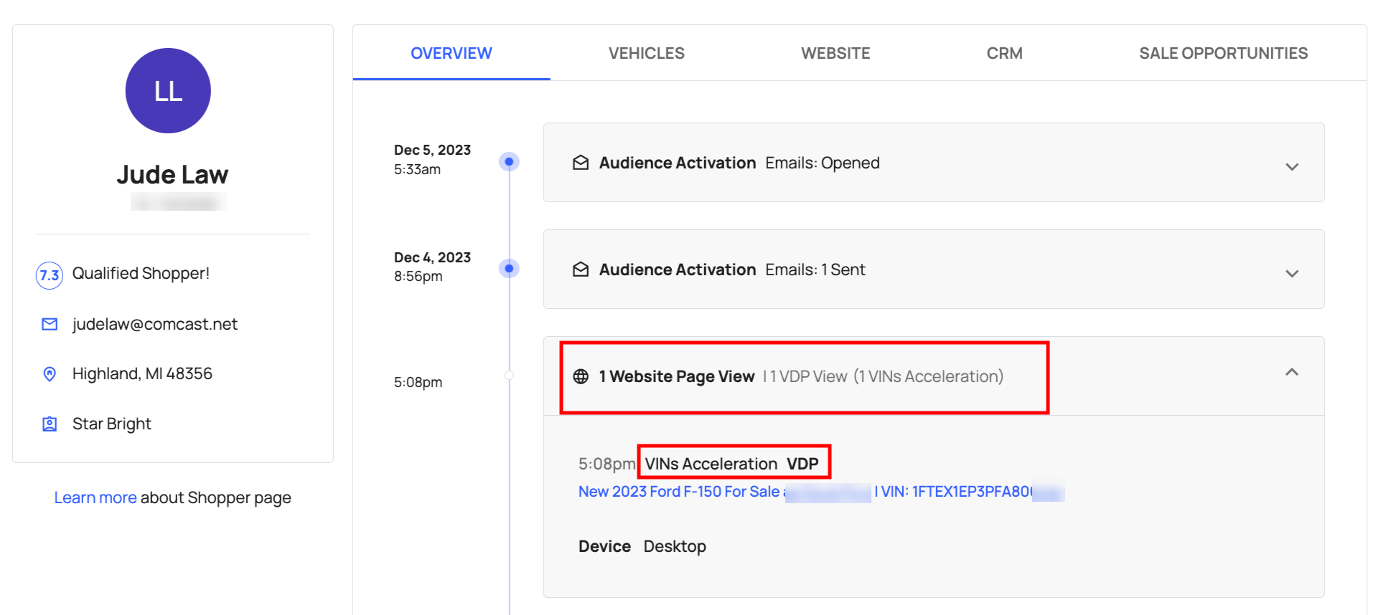Open the Sale Opportunities tab
Viewport: 1376px width, 615px height.
pyautogui.click(x=1222, y=54)
